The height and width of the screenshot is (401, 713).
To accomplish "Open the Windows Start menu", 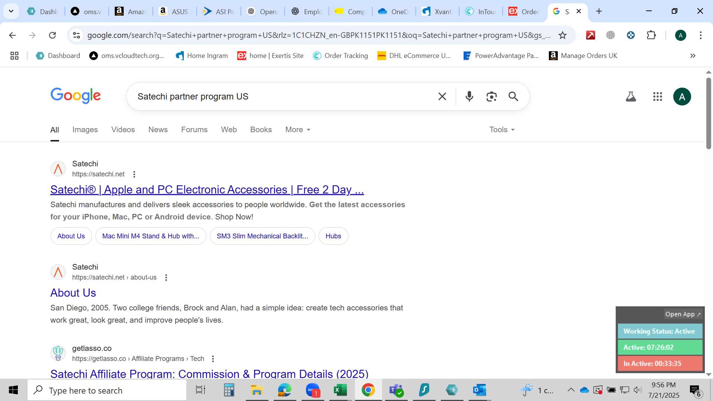I will tap(13, 390).
